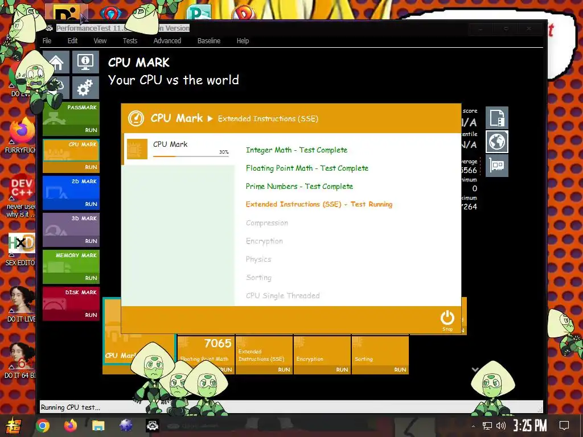Viewport: 583px width, 437px height.
Task: Click 'Running CPU test...' status bar text
Action: 70,407
